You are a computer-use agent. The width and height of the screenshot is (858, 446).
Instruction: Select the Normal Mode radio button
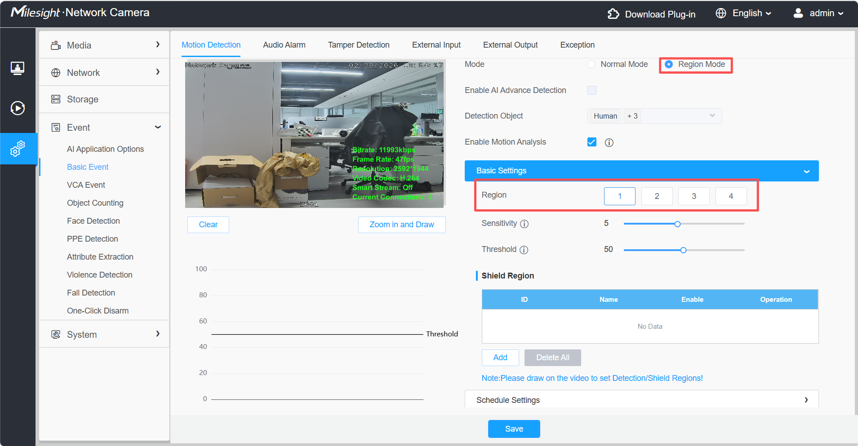591,64
